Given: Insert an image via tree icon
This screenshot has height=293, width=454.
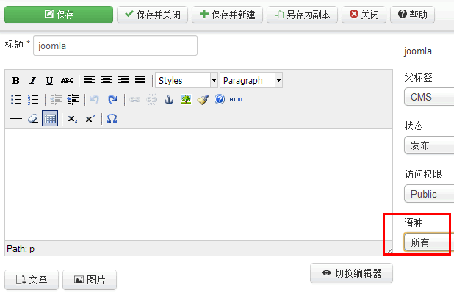Looking at the screenshot, I should (186, 100).
